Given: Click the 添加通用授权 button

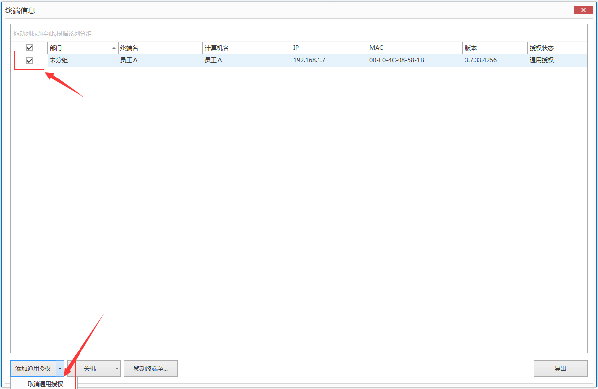Looking at the screenshot, I should click(x=33, y=369).
